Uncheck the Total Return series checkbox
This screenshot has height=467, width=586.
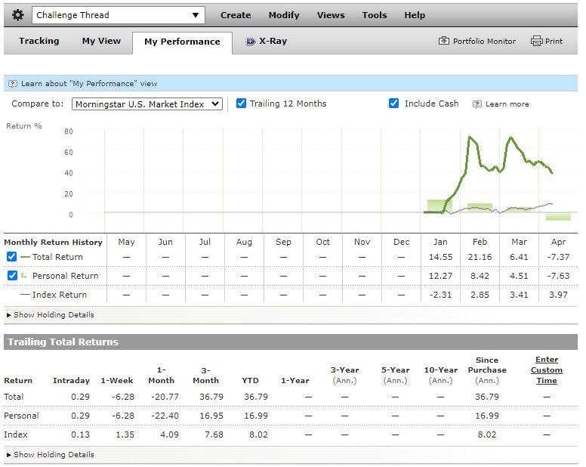tap(11, 257)
